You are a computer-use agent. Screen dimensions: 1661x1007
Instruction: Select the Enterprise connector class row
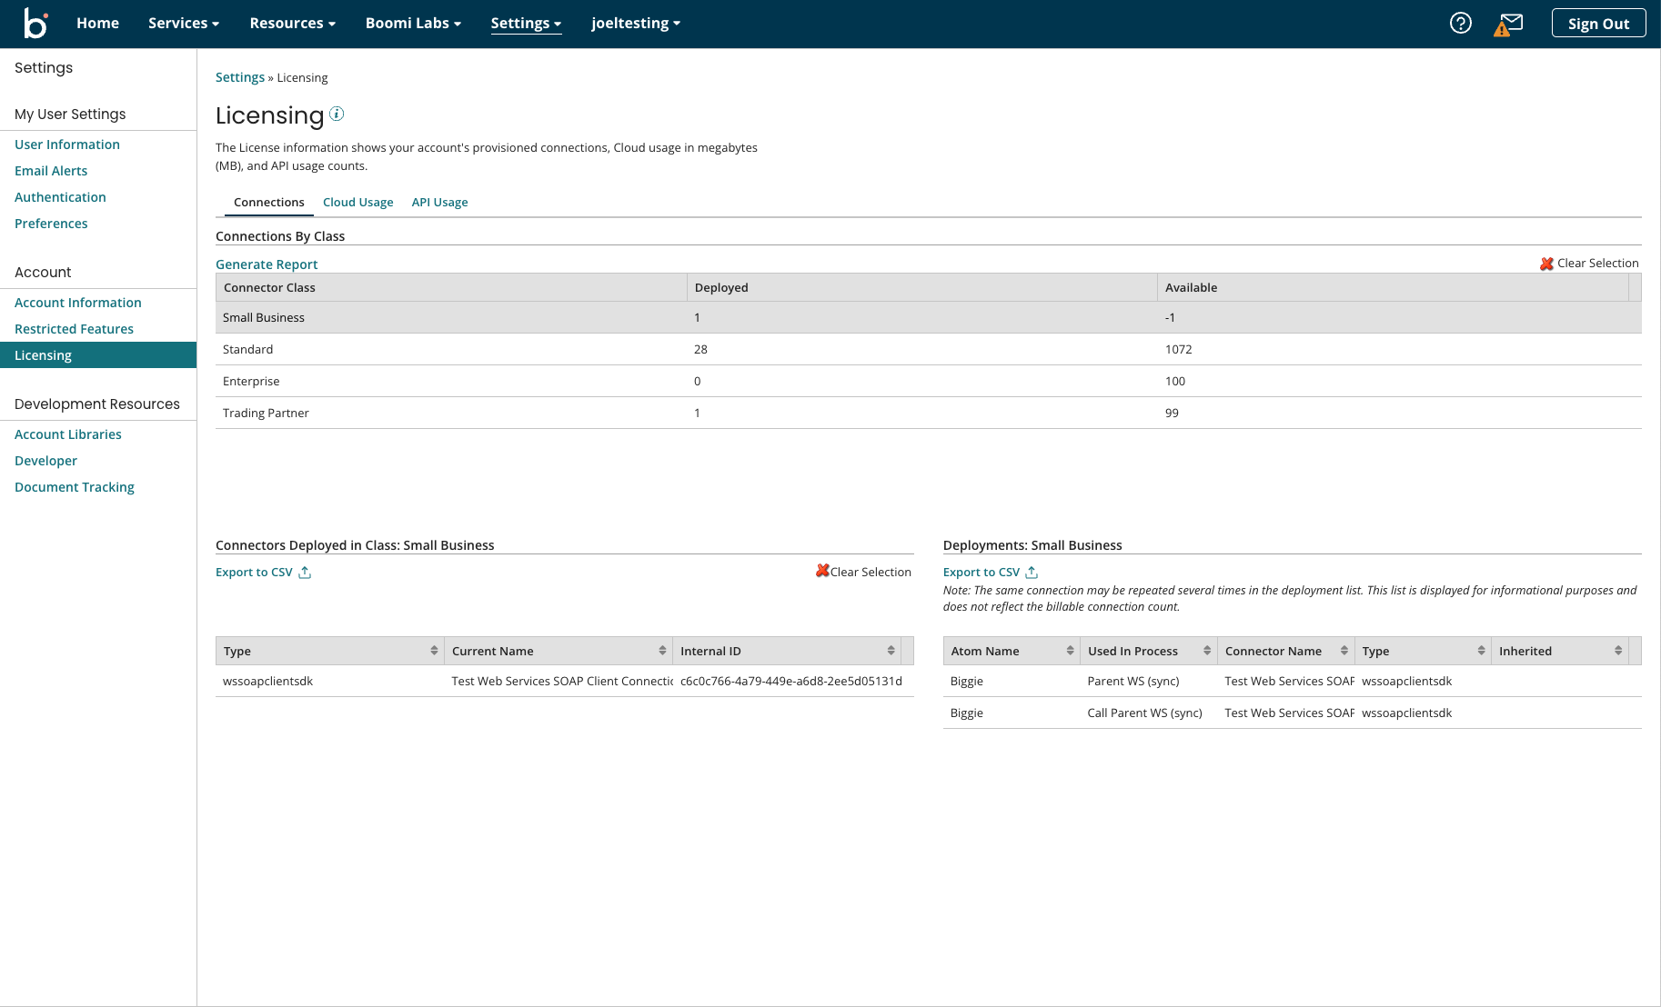929,381
